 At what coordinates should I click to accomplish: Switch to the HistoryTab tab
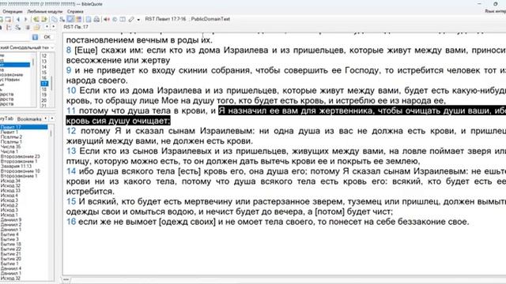pos(6,118)
